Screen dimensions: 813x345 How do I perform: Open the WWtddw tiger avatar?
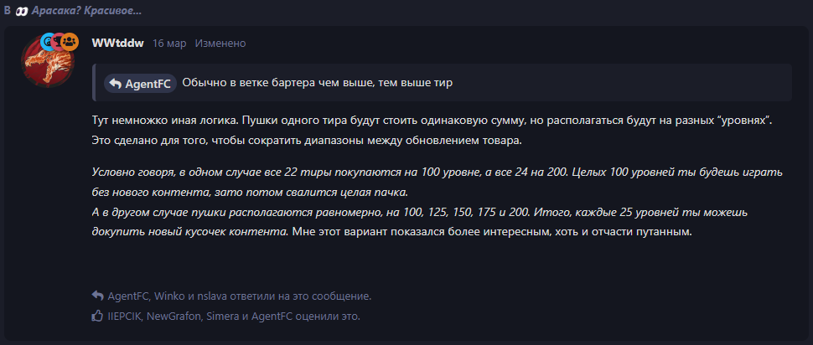pyautogui.click(x=47, y=61)
